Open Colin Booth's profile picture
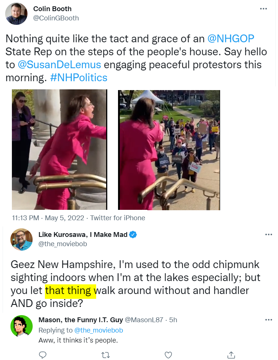The width and height of the screenshot is (278, 360). [x=16, y=14]
